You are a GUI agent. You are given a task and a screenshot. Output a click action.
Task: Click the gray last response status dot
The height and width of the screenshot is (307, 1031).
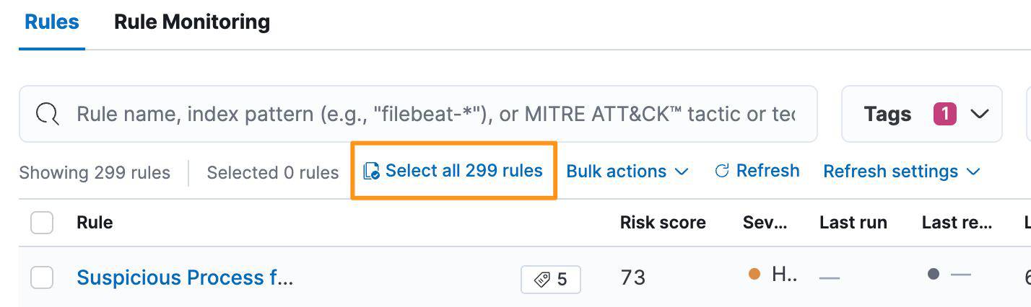tap(933, 275)
